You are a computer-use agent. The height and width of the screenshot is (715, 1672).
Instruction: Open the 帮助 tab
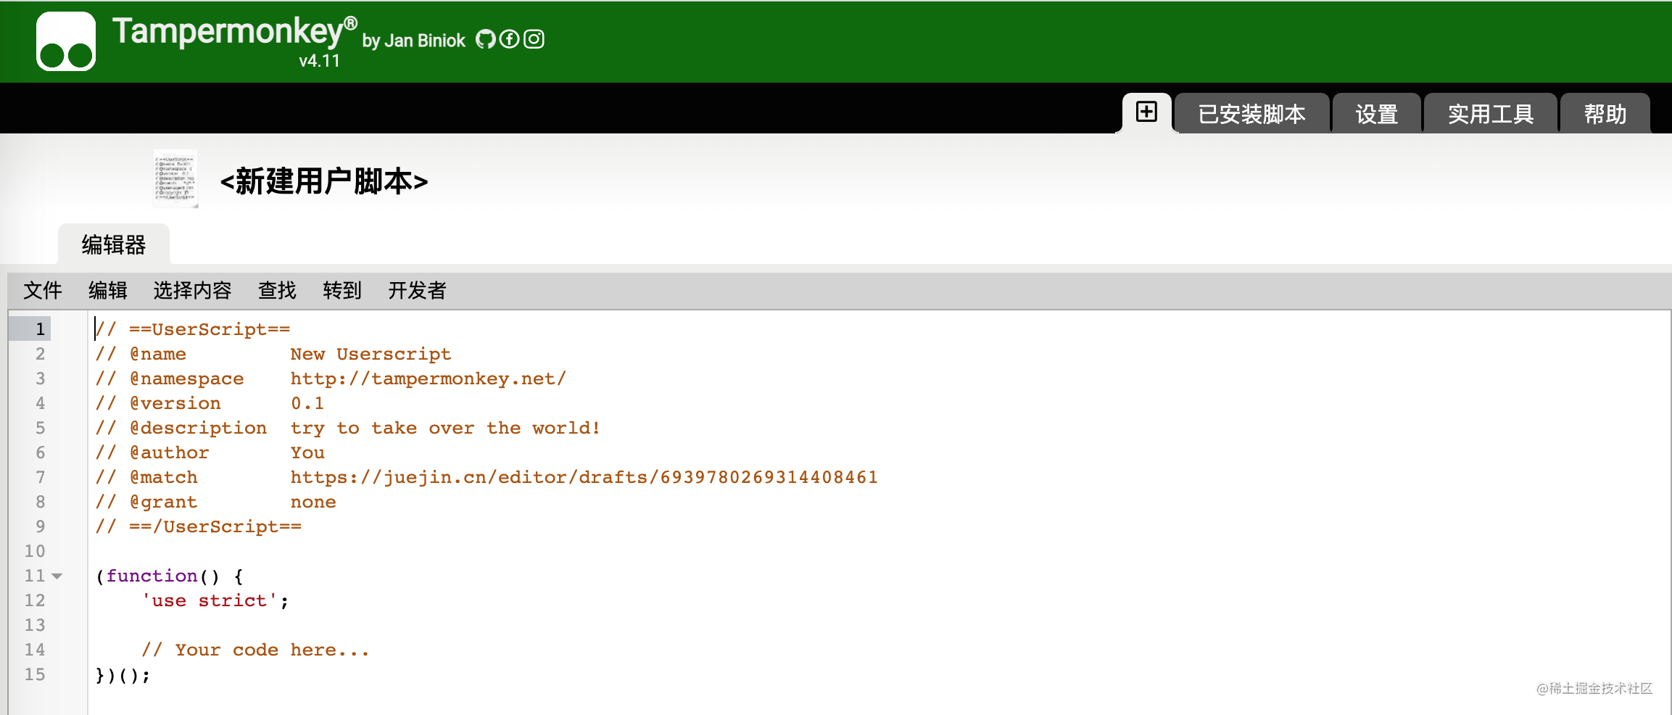tap(1605, 114)
